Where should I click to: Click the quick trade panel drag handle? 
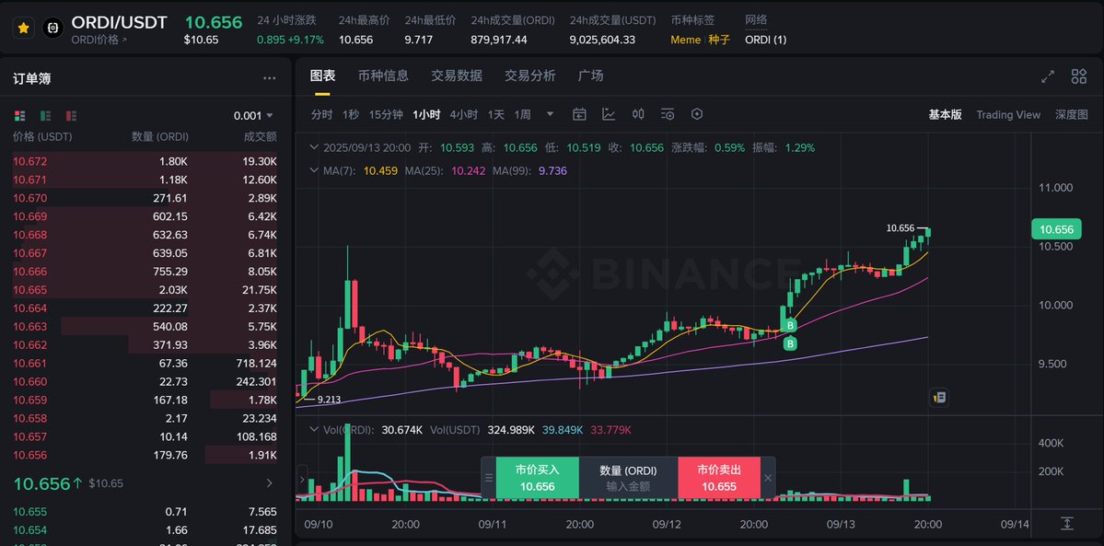(489, 478)
